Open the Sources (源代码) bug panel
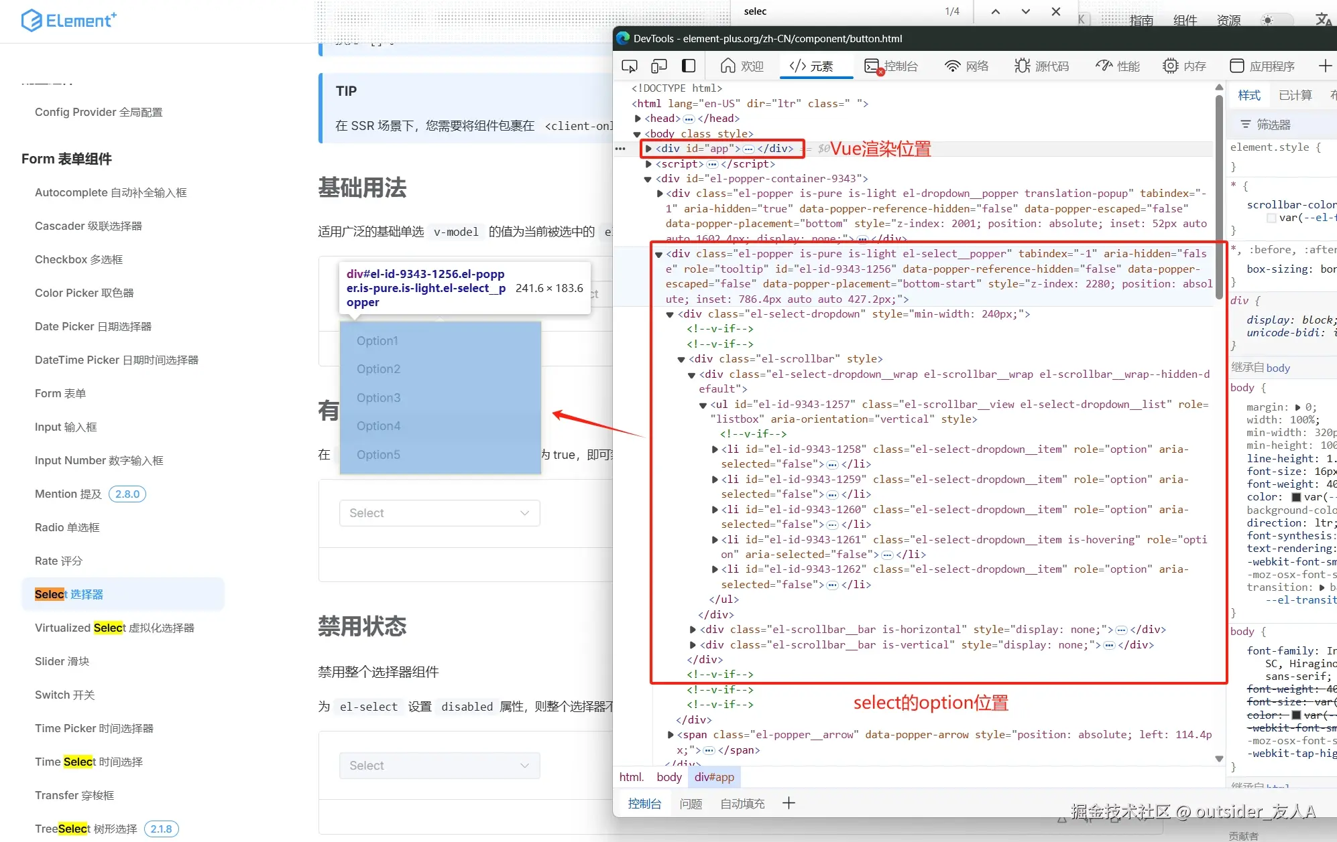 (1041, 66)
